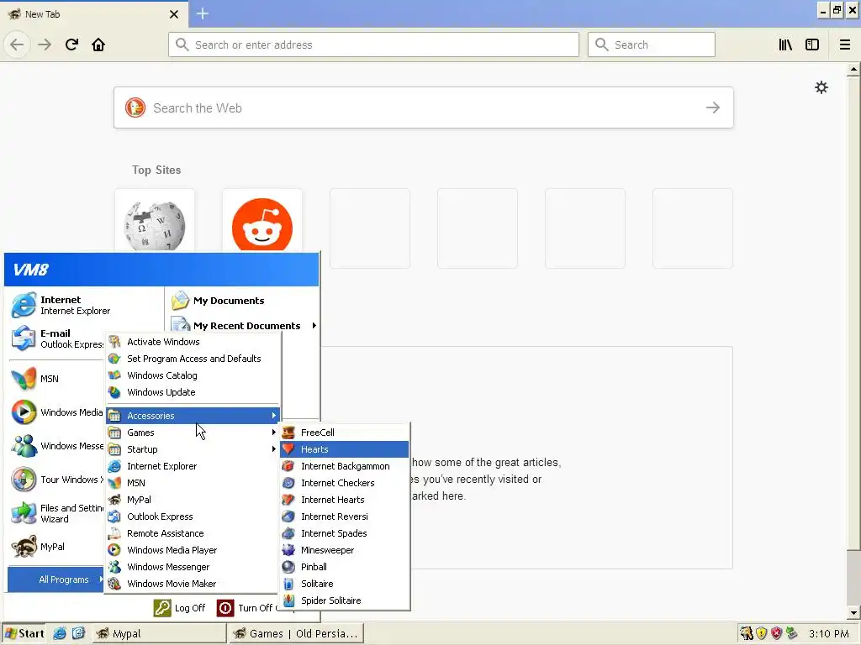861x645 pixels.
Task: Open a new tab with plus button
Action: pos(202,13)
